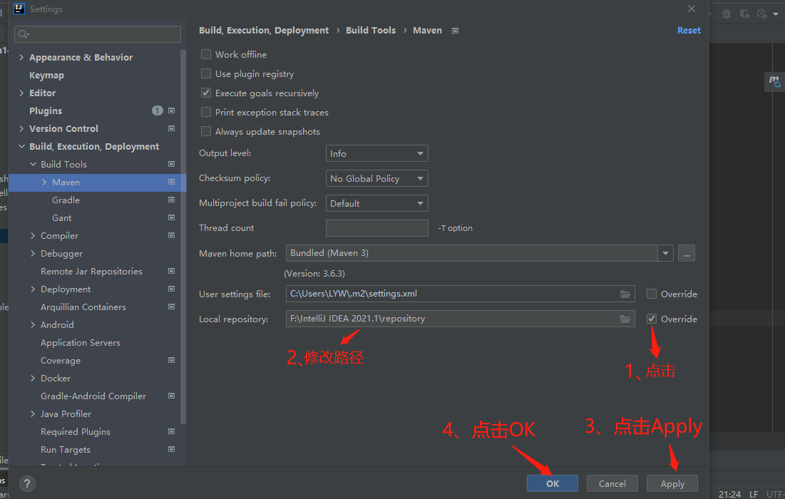
Task: Click the LF line separator in status bar
Action: [x=754, y=494]
